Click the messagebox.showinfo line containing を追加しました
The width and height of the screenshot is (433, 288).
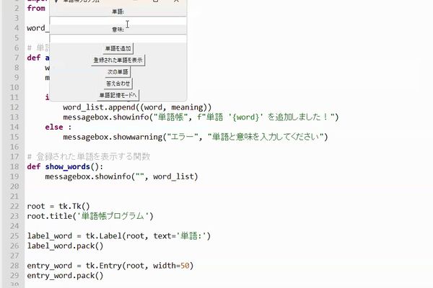pos(201,117)
